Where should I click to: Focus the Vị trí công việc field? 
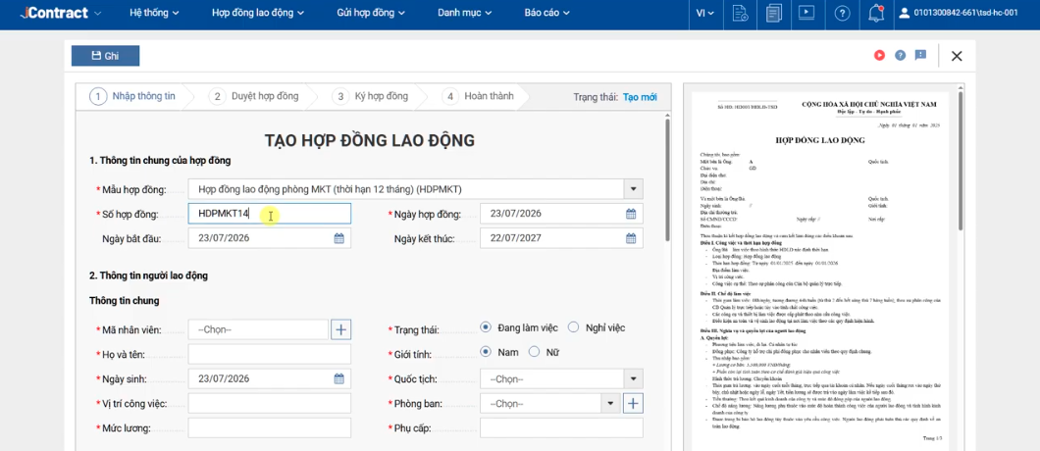269,403
